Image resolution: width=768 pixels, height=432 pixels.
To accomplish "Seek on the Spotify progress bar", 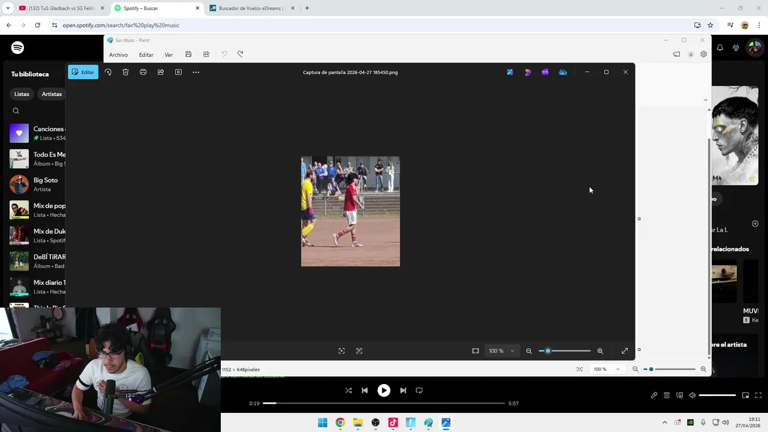I will click(x=383, y=403).
